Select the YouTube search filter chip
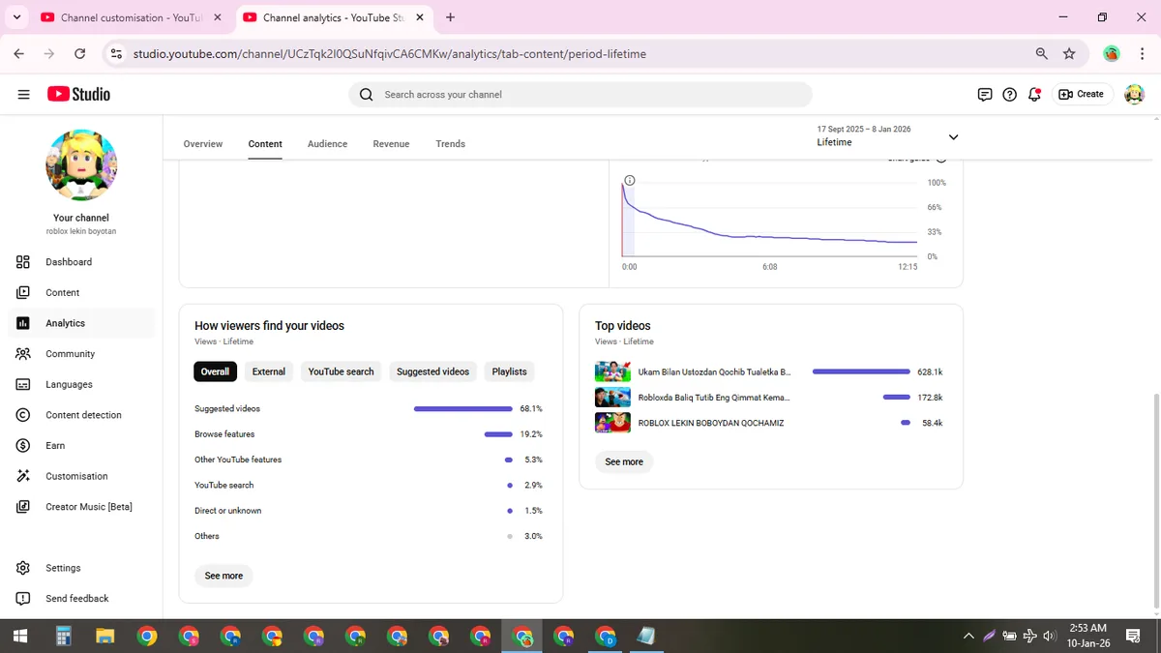Screen dimensions: 1161x653 click(341, 371)
